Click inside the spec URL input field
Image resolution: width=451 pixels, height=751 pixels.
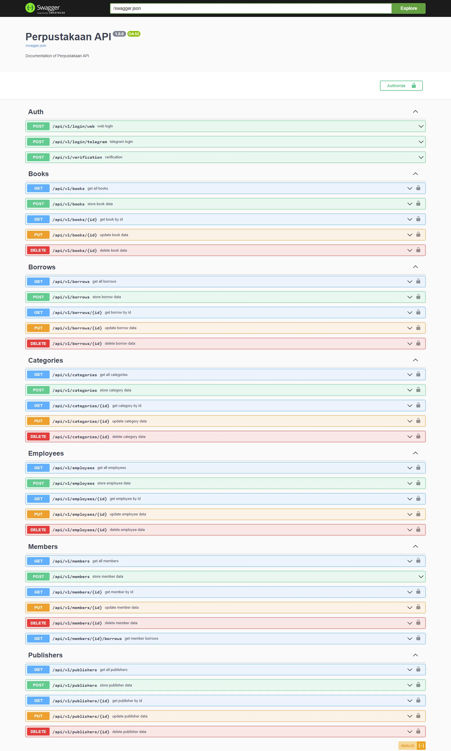click(x=249, y=8)
